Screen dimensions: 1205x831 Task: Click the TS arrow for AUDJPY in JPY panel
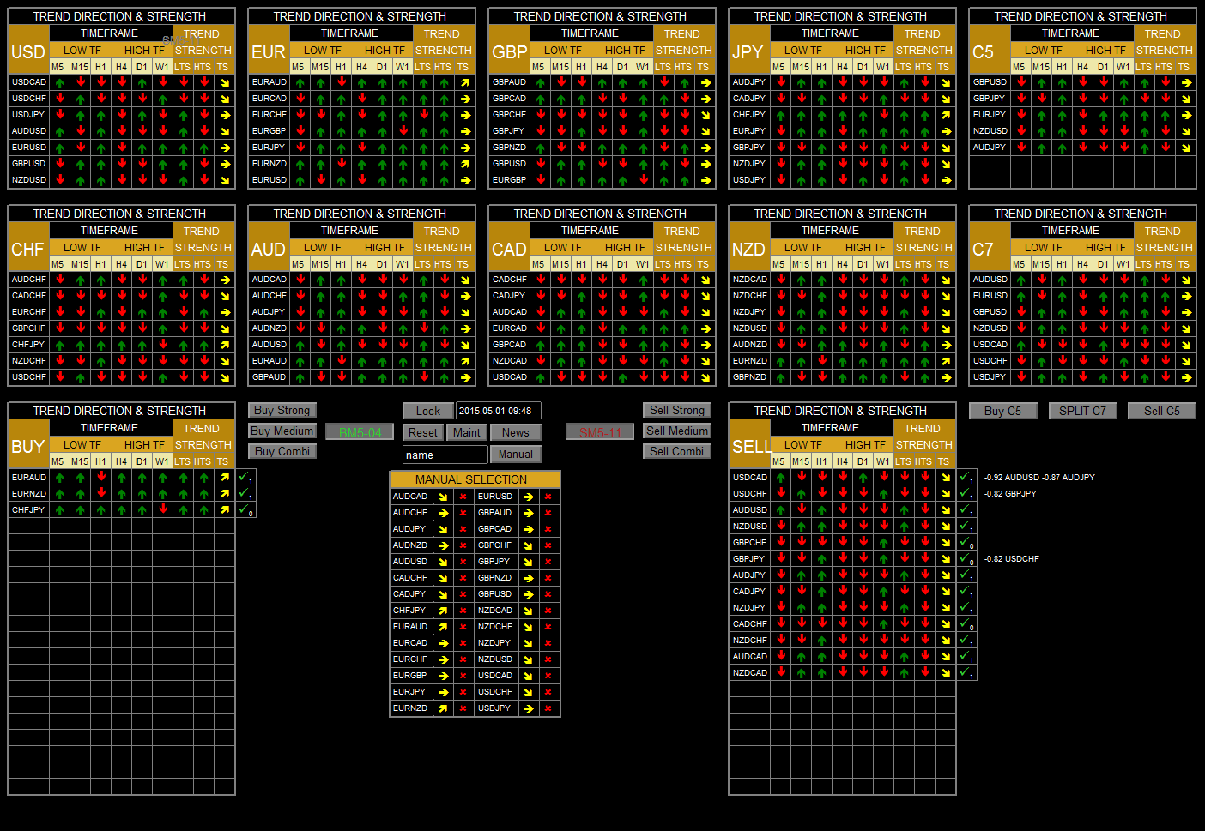pyautogui.click(x=945, y=82)
